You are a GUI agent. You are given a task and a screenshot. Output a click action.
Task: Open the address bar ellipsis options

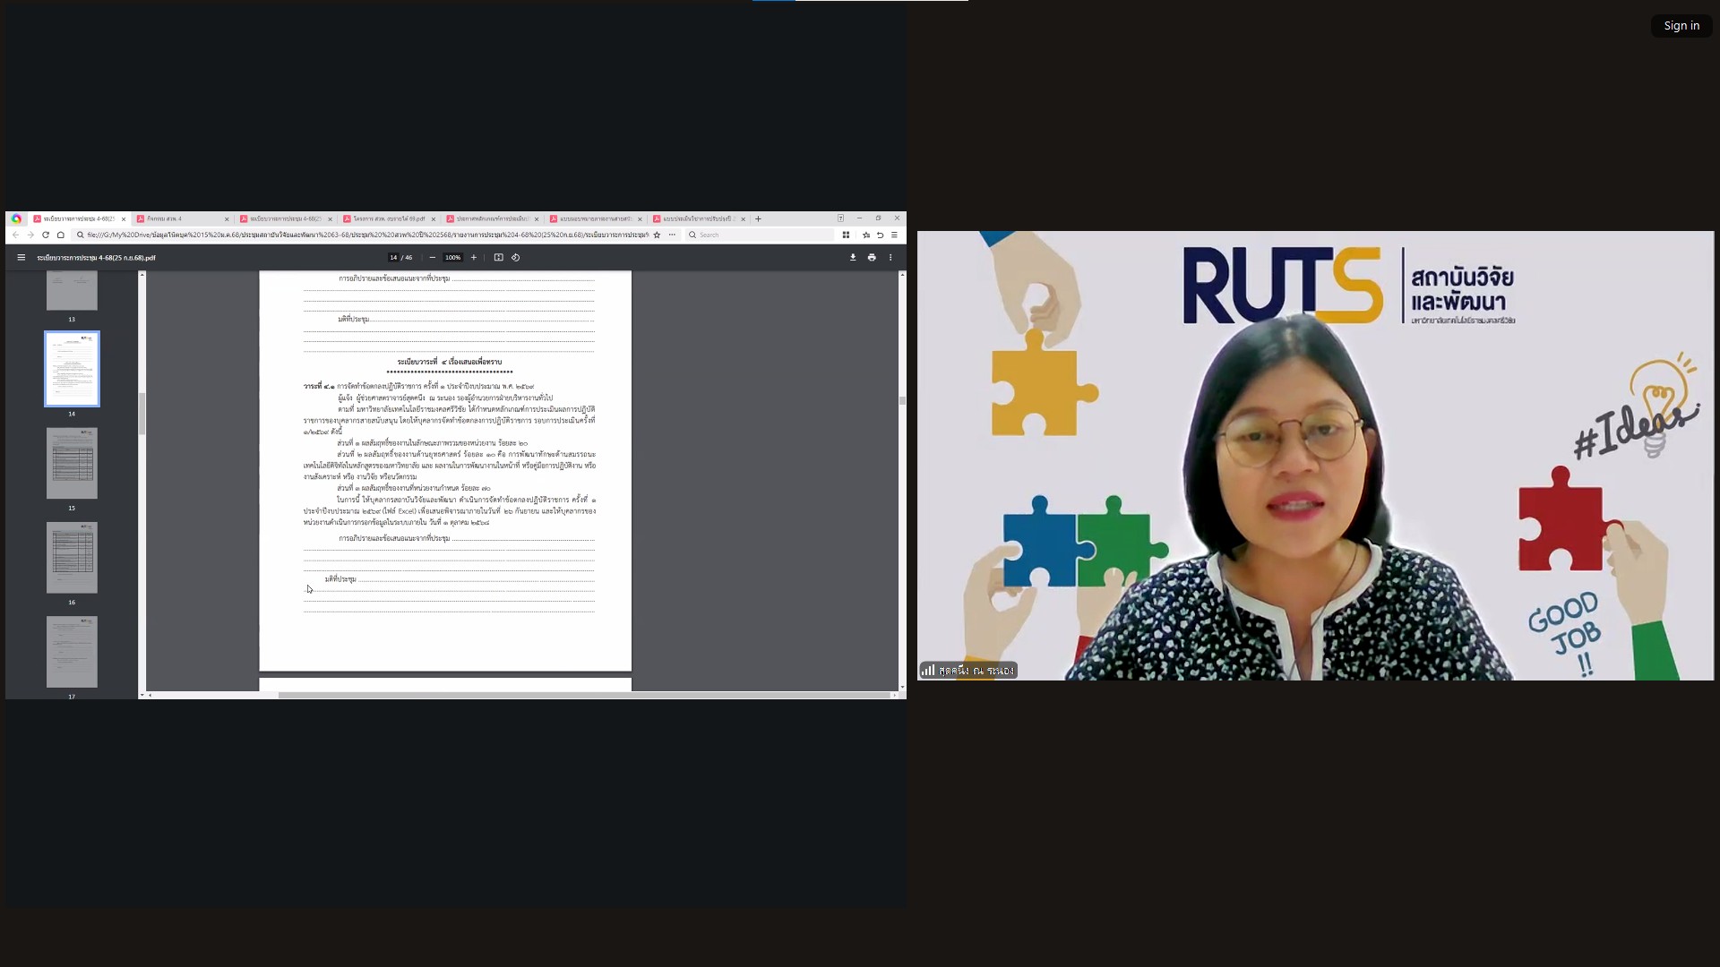click(672, 235)
